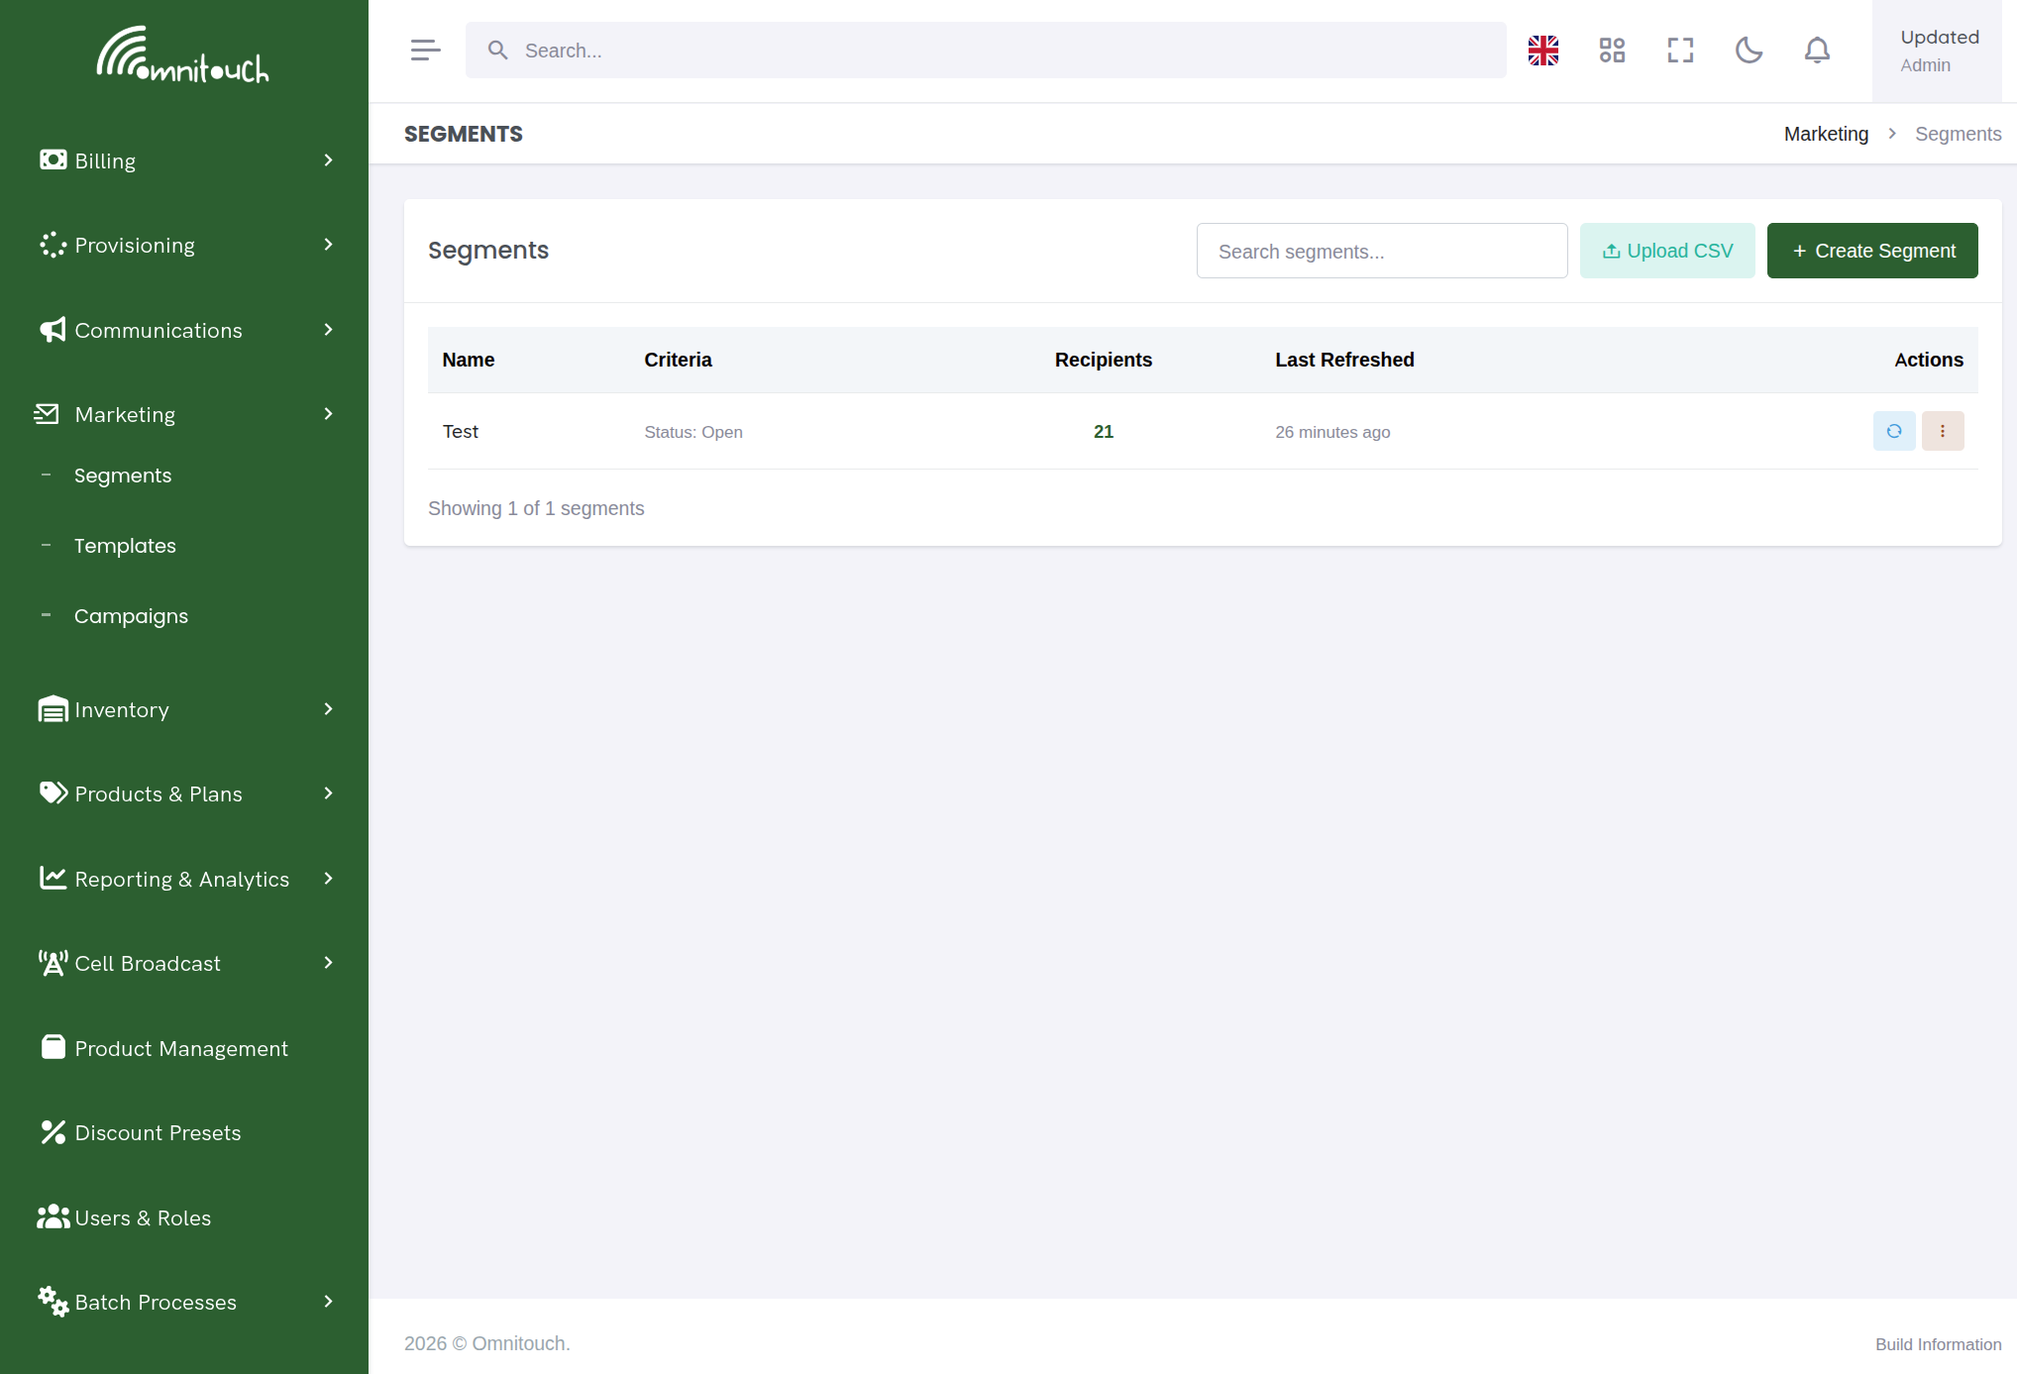Image resolution: width=2017 pixels, height=1374 pixels.
Task: Click the Last Refreshed column header
Action: coord(1343,360)
